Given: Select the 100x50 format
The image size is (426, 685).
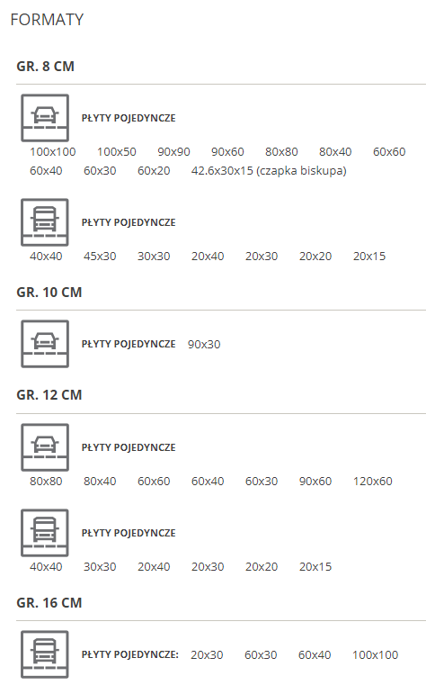Looking at the screenshot, I should 117,151.
